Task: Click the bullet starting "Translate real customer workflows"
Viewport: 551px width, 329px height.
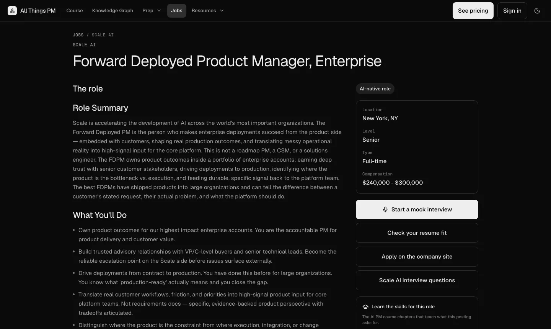Action: point(202,304)
